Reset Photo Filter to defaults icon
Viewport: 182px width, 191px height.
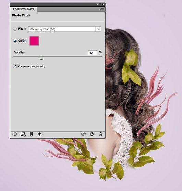click(x=92, y=134)
